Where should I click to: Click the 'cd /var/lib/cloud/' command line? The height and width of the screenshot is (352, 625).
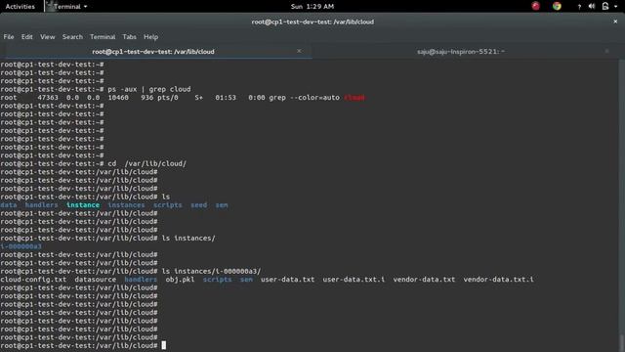tap(146, 163)
